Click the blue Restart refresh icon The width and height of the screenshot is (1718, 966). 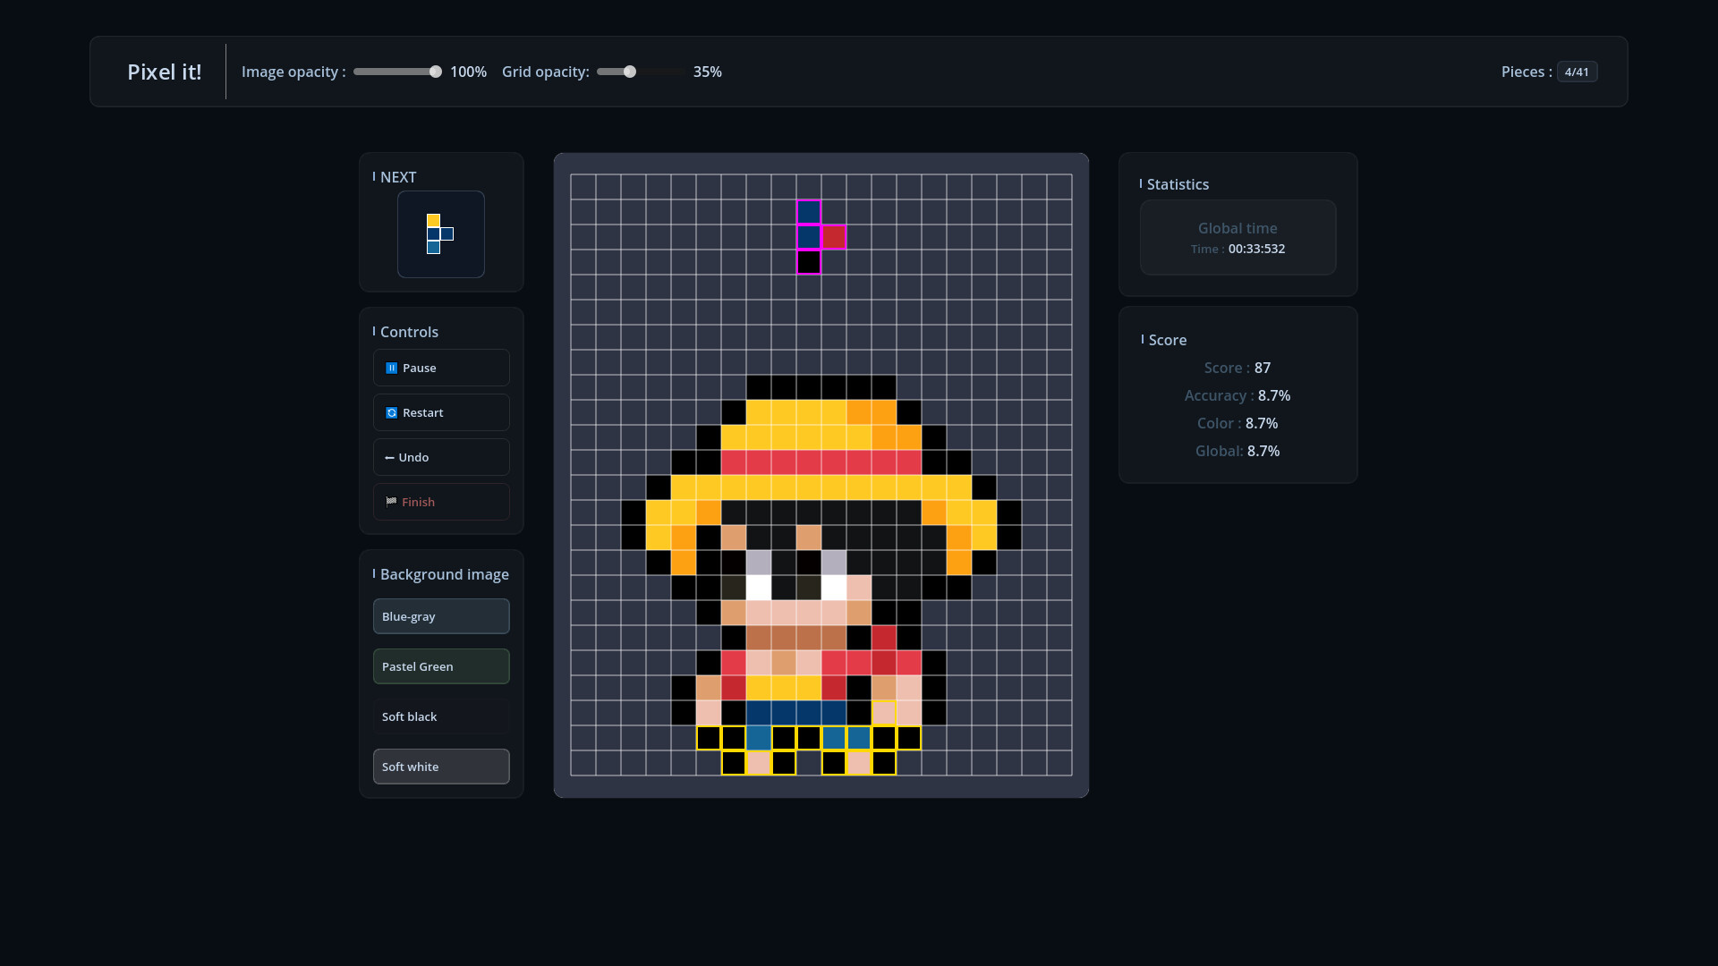(x=391, y=412)
